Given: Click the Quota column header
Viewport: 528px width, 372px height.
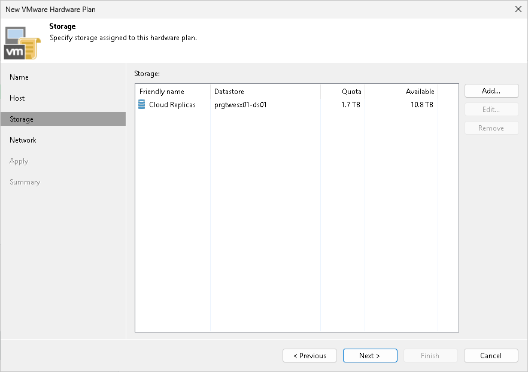Looking at the screenshot, I should coord(351,91).
